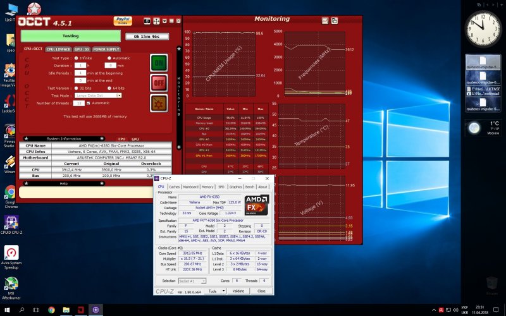Click the screenshot camera icon in OCCT
Screen dimensions: 506x316
(148, 21)
